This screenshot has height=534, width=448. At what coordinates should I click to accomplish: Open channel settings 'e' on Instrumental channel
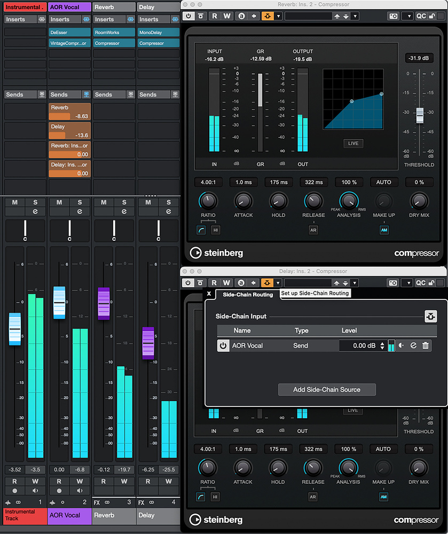click(x=35, y=211)
